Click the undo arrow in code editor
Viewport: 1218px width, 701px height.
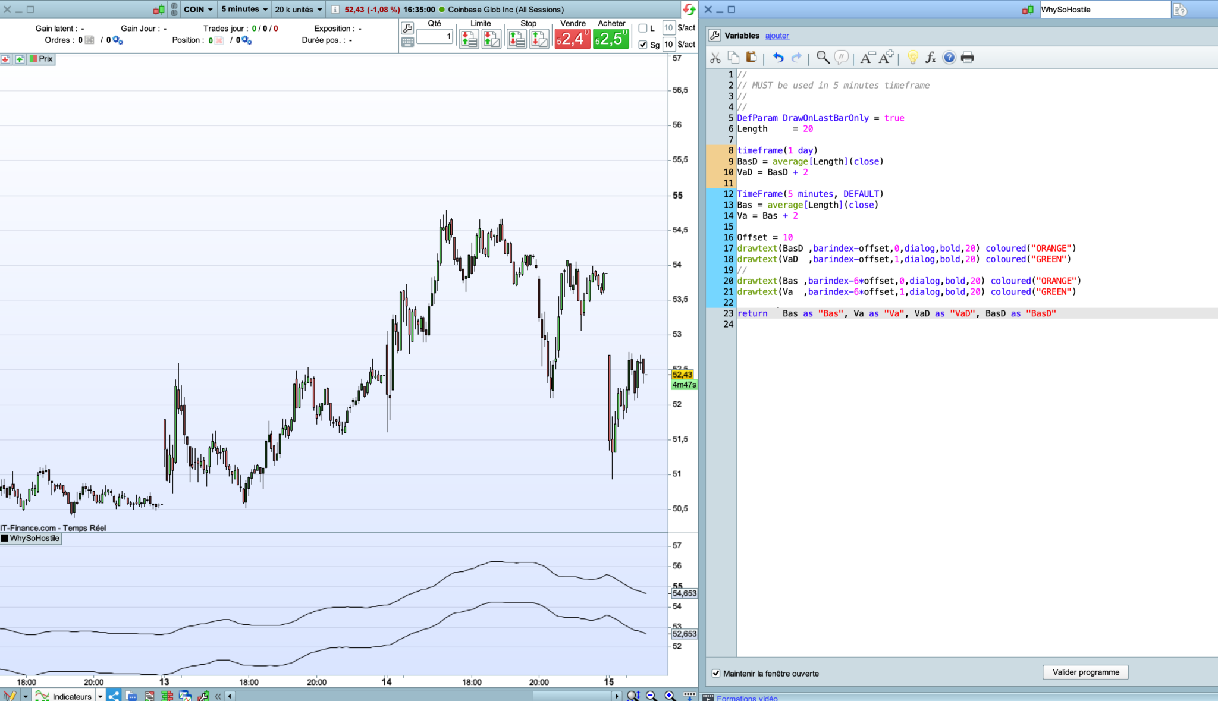(778, 58)
